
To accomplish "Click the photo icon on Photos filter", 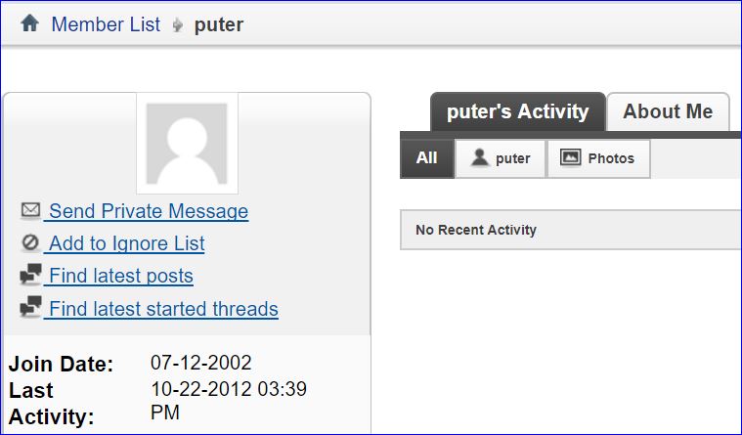I will [x=571, y=158].
